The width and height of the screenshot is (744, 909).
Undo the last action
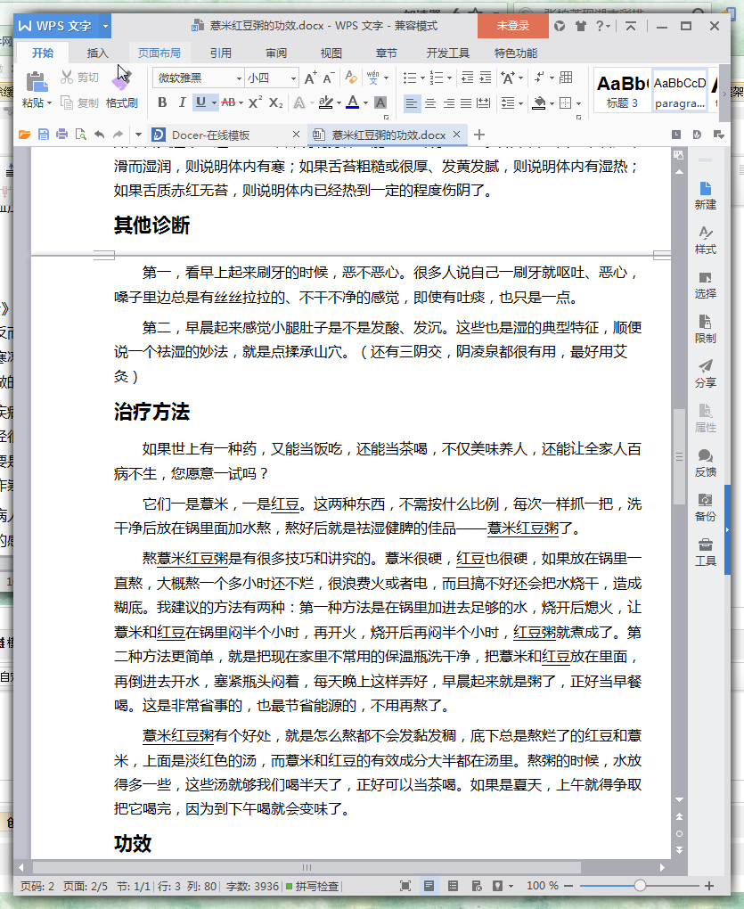100,135
